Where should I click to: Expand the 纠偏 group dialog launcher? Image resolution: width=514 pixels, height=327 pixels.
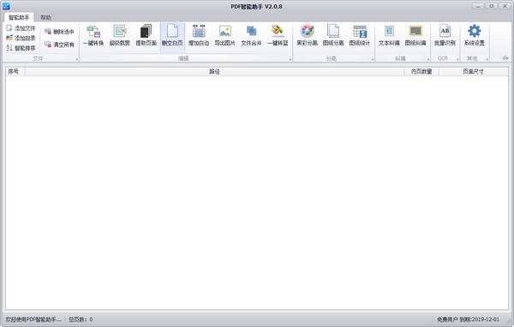[x=428, y=59]
